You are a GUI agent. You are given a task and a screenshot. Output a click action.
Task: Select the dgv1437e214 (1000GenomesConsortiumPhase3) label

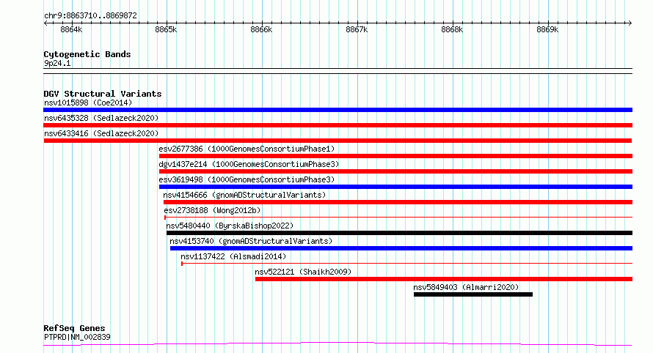tap(249, 164)
